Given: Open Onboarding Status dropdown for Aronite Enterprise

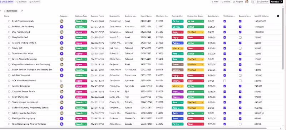Looking at the screenshot, I should [196, 86].
